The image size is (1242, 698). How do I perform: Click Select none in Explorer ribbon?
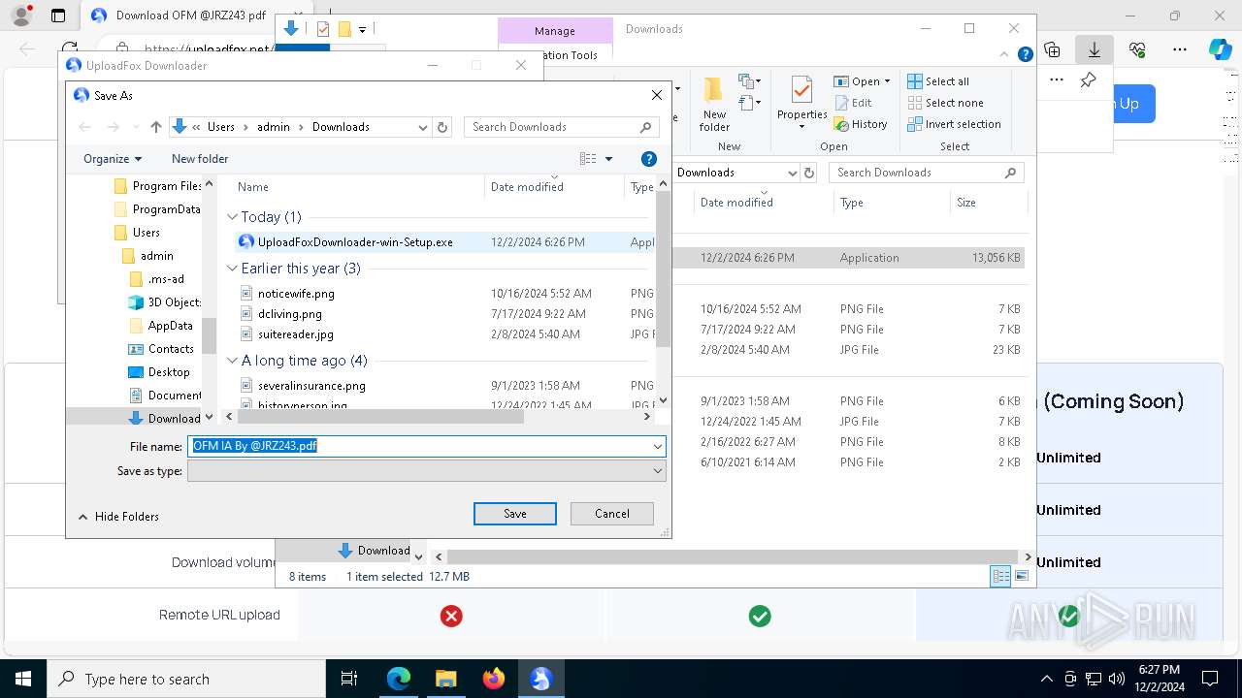945,103
